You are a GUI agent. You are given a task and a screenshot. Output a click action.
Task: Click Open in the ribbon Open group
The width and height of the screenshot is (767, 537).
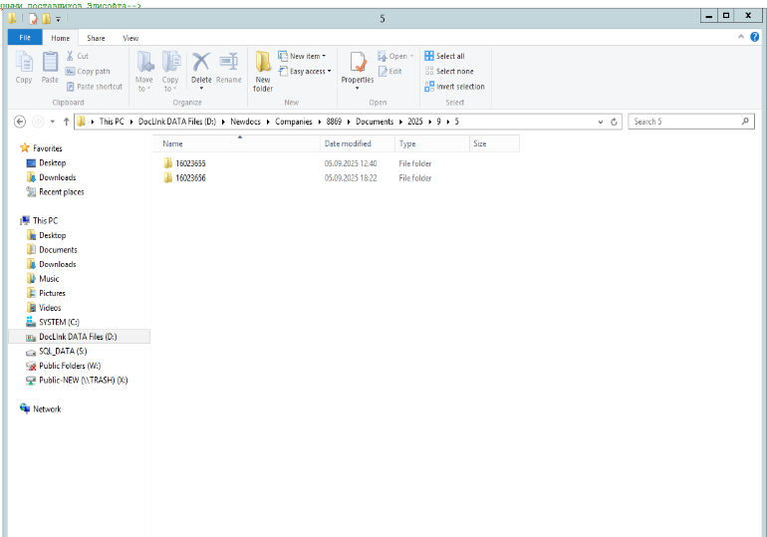pos(395,56)
